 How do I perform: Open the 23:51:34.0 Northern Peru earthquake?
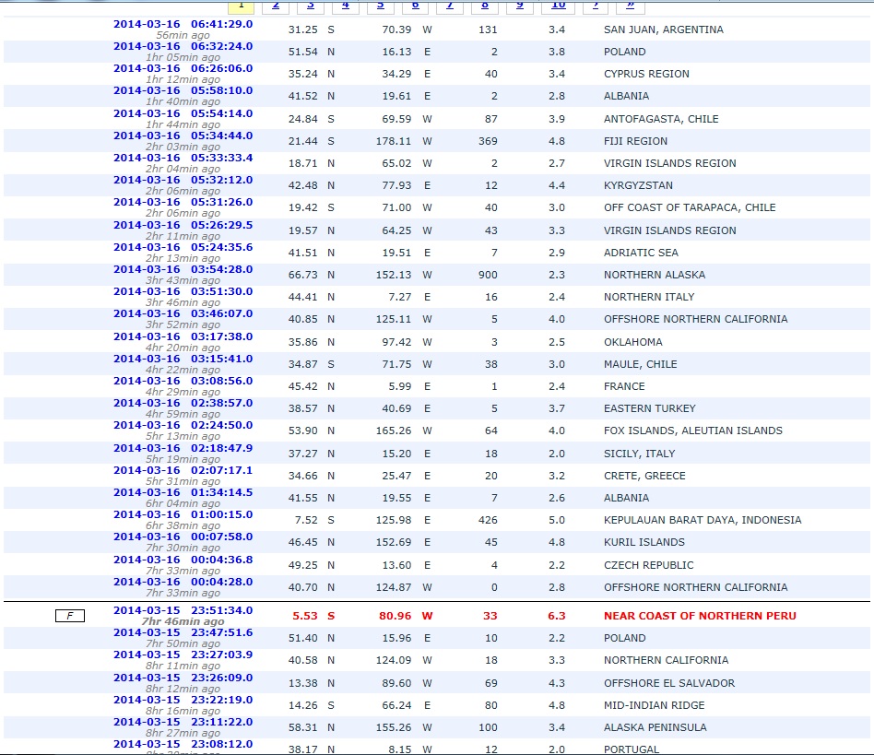(x=183, y=611)
